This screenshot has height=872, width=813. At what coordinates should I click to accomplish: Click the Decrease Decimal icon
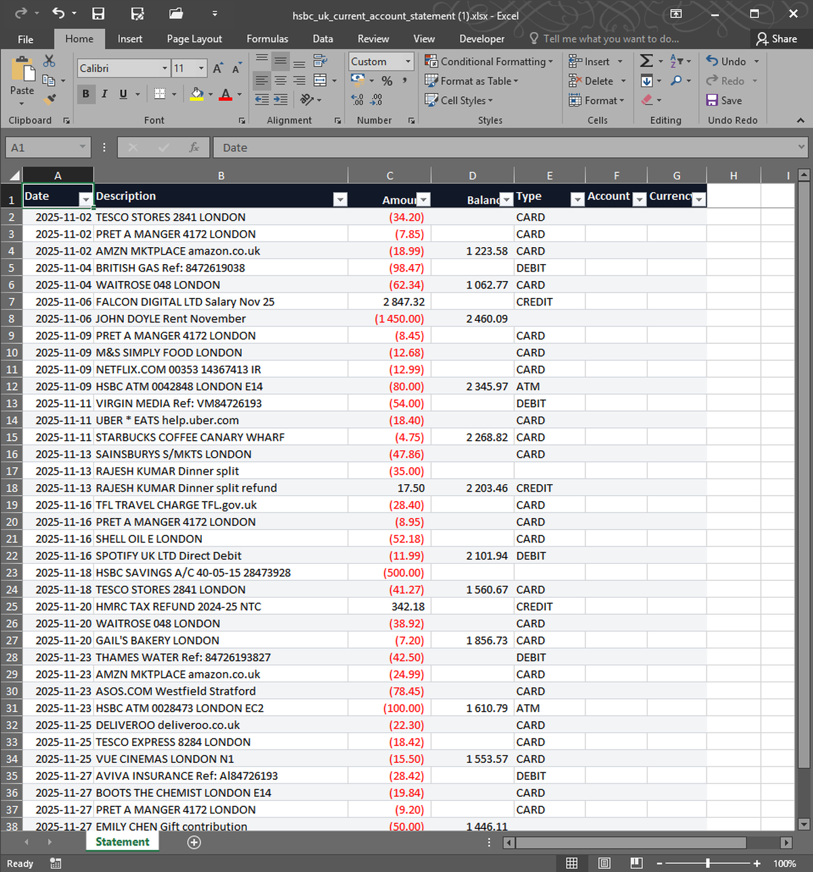click(x=376, y=100)
